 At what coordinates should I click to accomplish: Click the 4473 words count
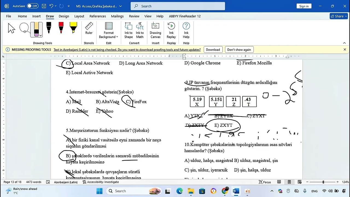click(34, 182)
